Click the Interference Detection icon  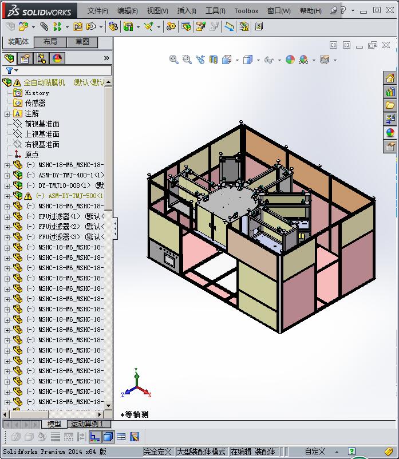(x=229, y=27)
